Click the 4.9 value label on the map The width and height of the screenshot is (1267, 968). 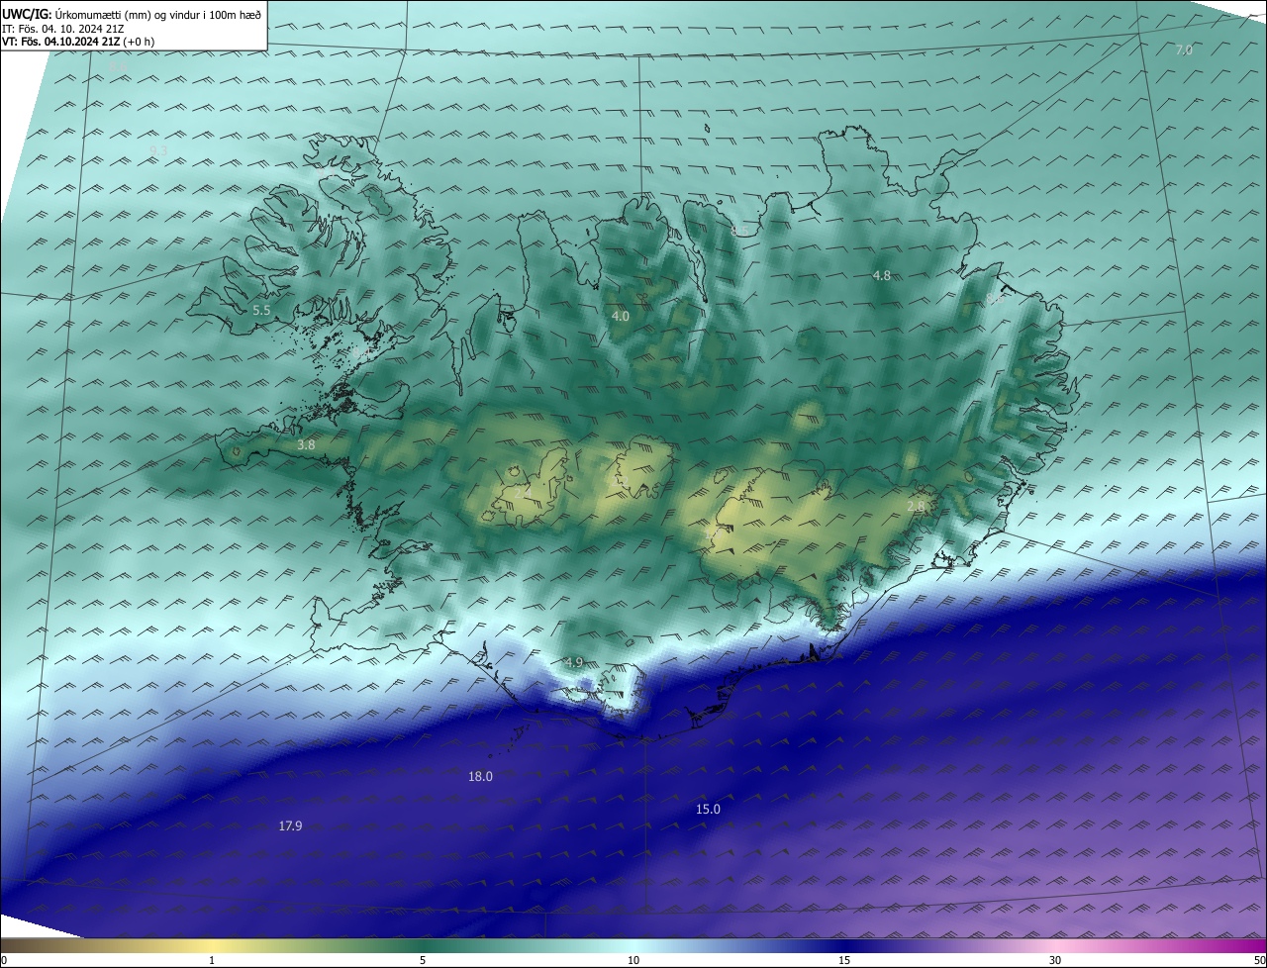point(574,662)
